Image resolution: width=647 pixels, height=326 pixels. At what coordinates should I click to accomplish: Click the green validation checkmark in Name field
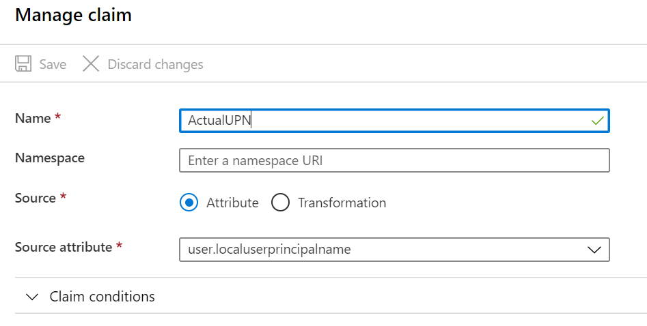(597, 121)
